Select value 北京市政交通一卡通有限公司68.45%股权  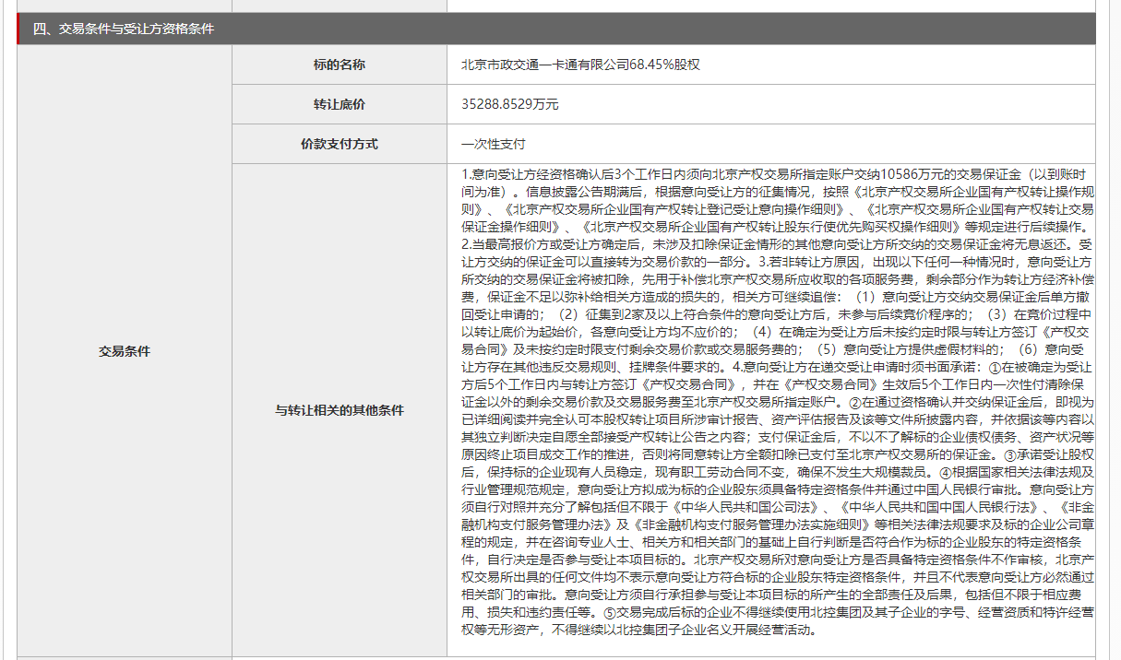pyautogui.click(x=581, y=65)
